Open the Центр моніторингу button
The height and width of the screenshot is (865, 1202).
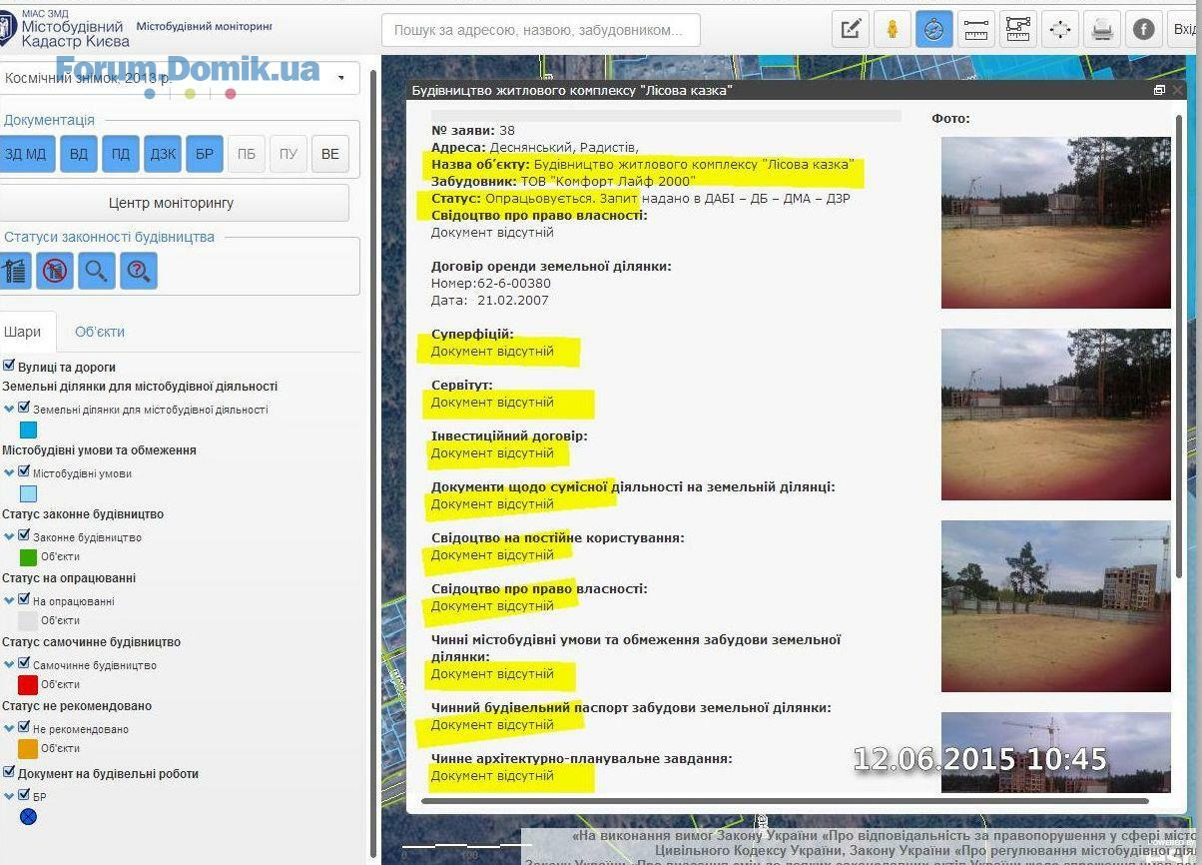tap(172, 203)
